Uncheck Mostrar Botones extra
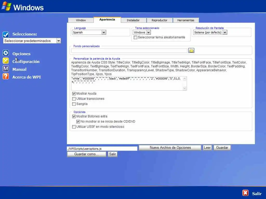 [x=74, y=116]
